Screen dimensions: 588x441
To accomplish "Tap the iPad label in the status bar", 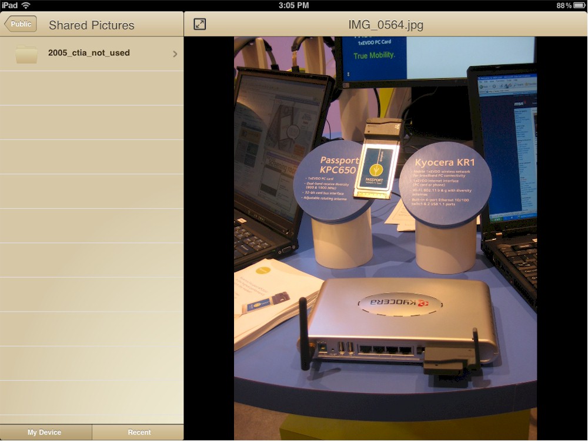I will coord(10,5).
